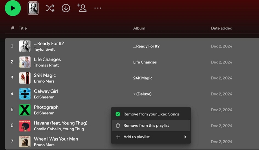Click Dec 2, 2024 date on Galway Girl row
259x150 pixels.
click(x=221, y=94)
